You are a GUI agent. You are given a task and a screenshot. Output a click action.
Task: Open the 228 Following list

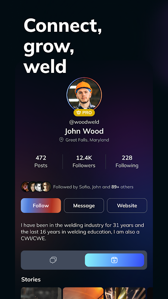coord(127,161)
